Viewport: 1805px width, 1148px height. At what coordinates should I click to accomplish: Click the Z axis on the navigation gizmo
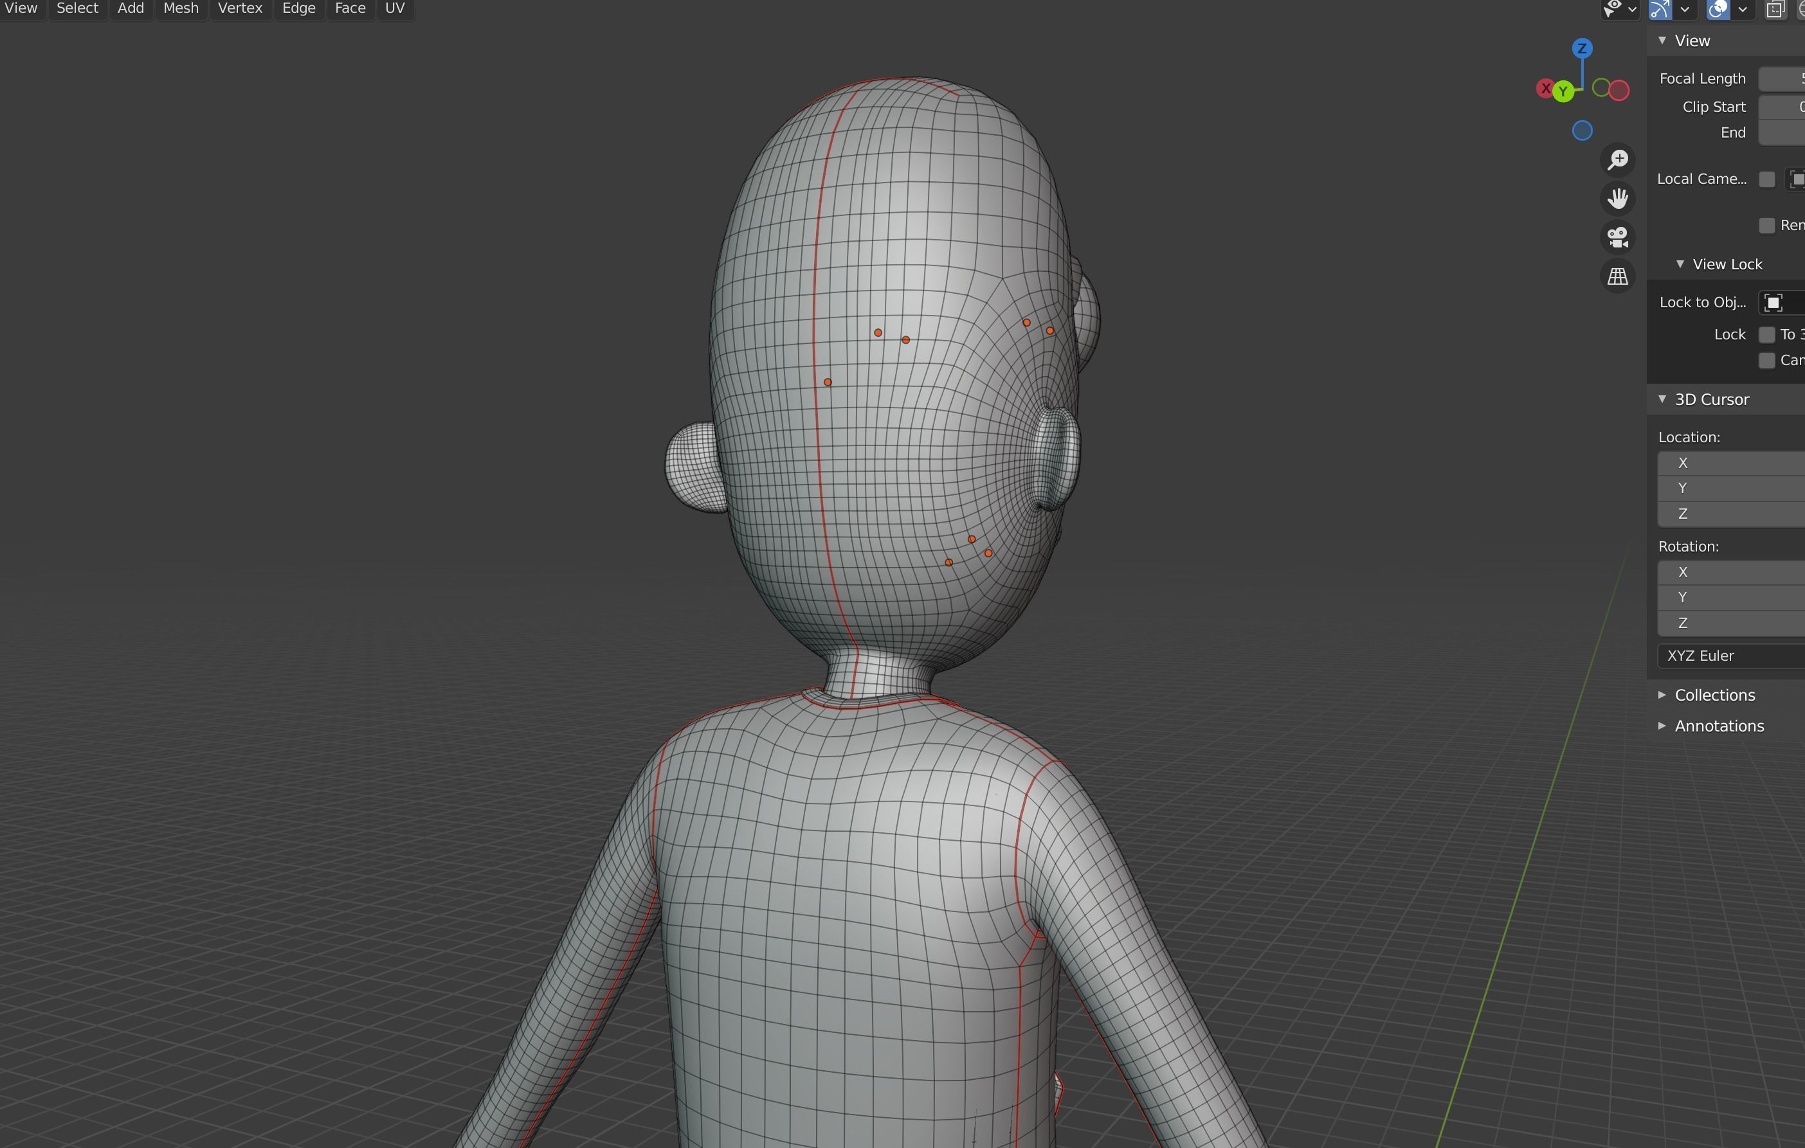point(1582,49)
